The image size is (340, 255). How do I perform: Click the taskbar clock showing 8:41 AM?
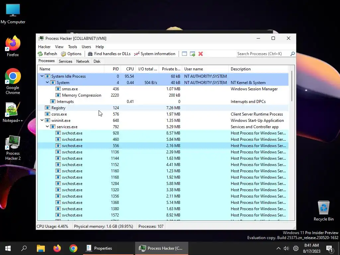311,248
